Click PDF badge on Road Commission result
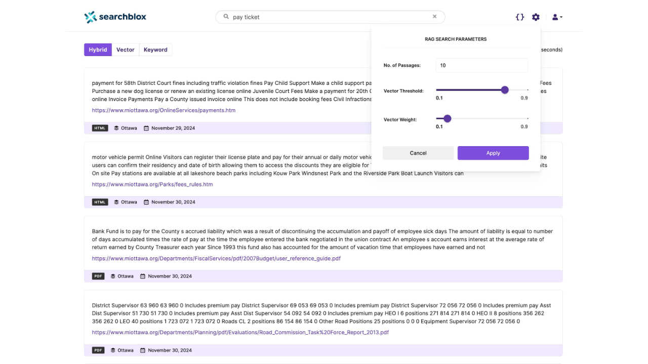 (x=98, y=350)
